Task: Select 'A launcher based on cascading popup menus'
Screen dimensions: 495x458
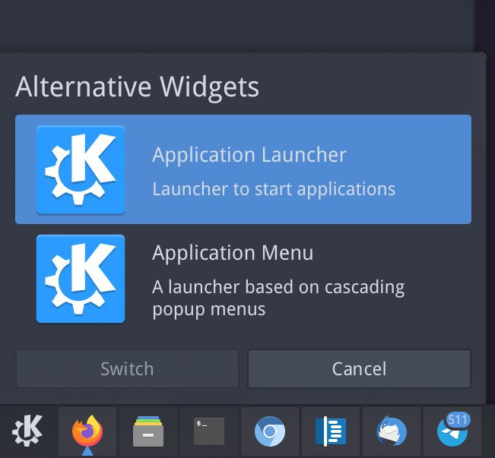Action: click(278, 298)
